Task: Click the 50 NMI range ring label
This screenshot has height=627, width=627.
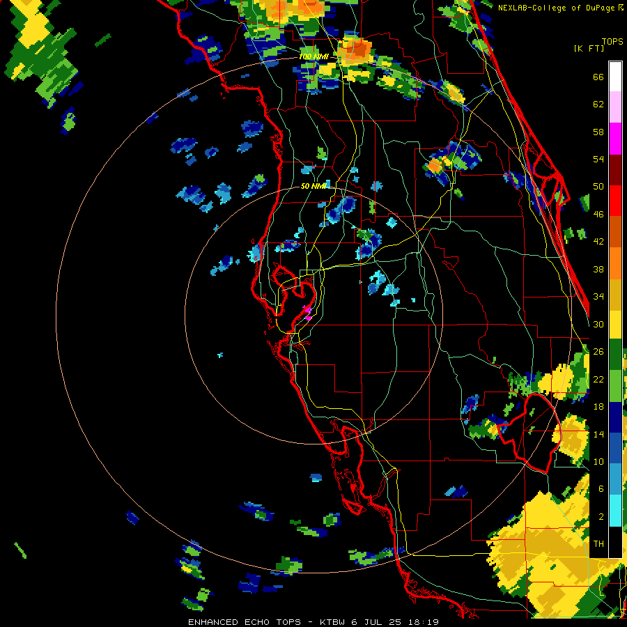Action: point(313,186)
